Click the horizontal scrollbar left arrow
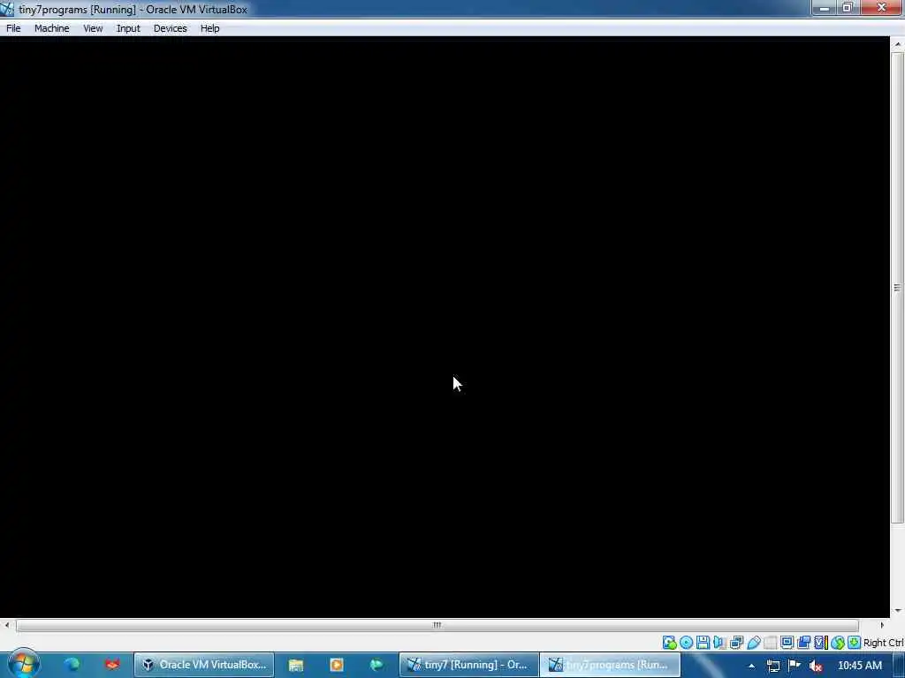The height and width of the screenshot is (678, 905). (6, 625)
